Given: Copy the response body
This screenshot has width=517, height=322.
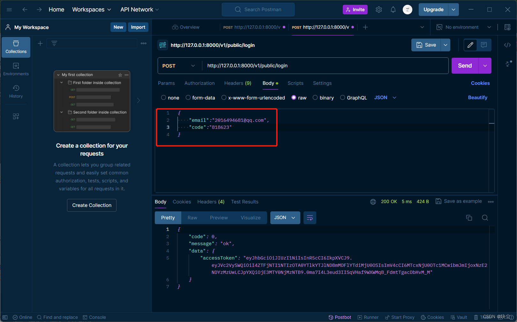Looking at the screenshot, I should click(469, 218).
